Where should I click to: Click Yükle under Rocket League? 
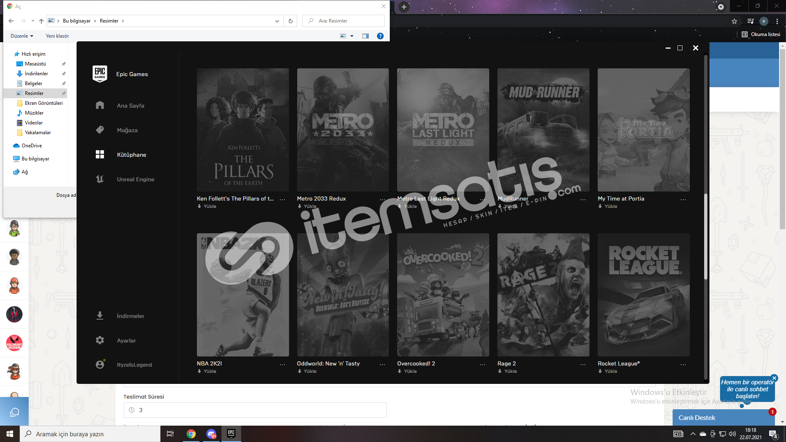[608, 371]
